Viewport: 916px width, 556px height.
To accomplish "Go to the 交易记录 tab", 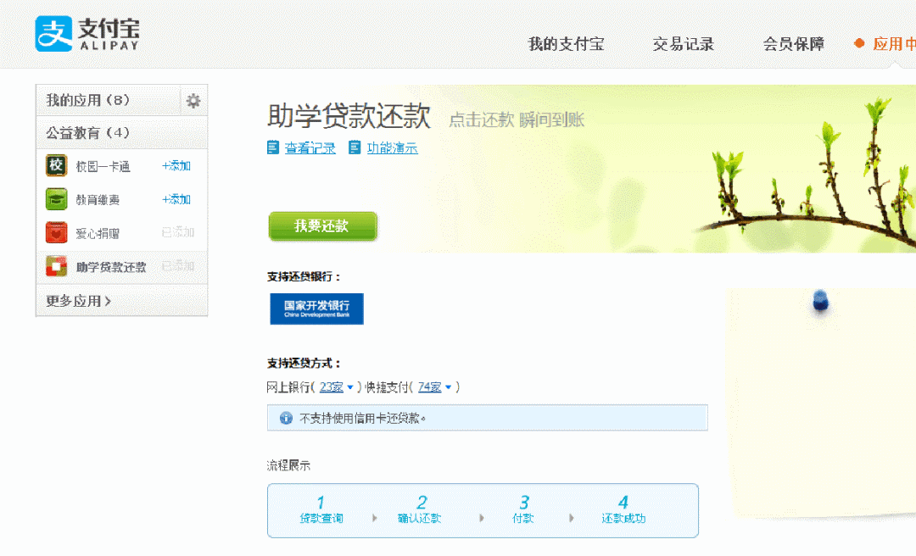I will click(683, 44).
